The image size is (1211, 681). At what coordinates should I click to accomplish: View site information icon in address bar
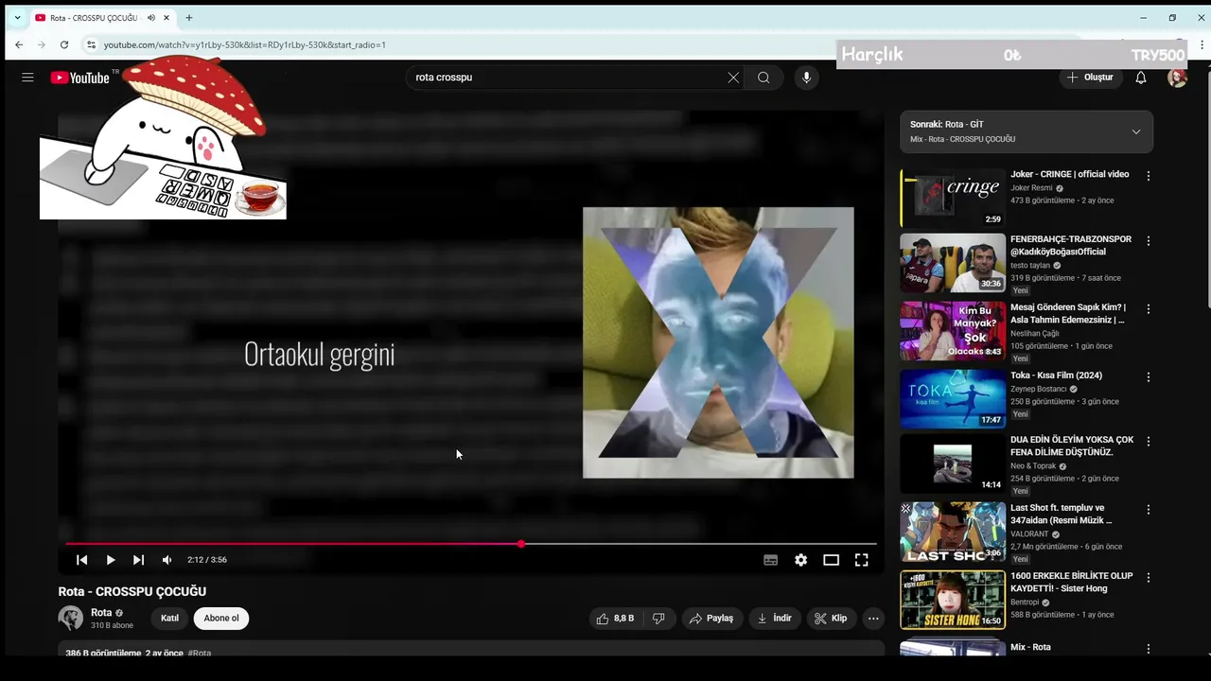click(91, 44)
